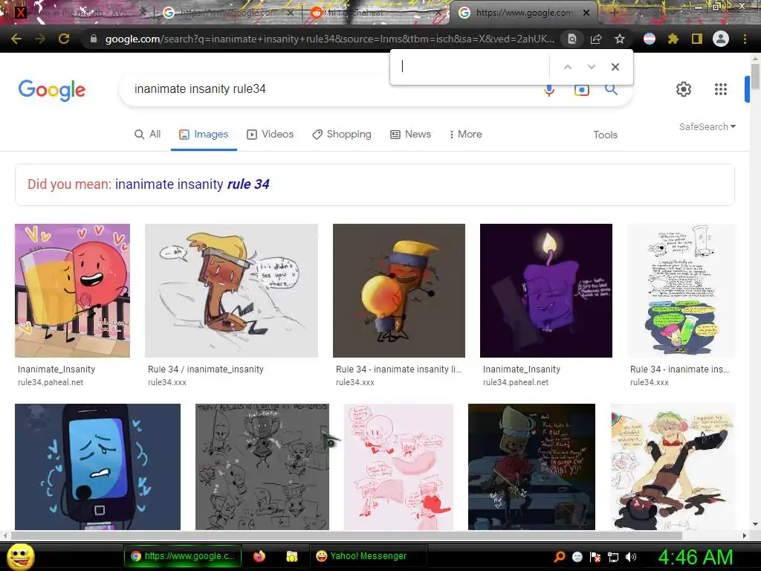This screenshot has height=571, width=761.
Task: Open the Tools filter options
Action: [x=605, y=135]
